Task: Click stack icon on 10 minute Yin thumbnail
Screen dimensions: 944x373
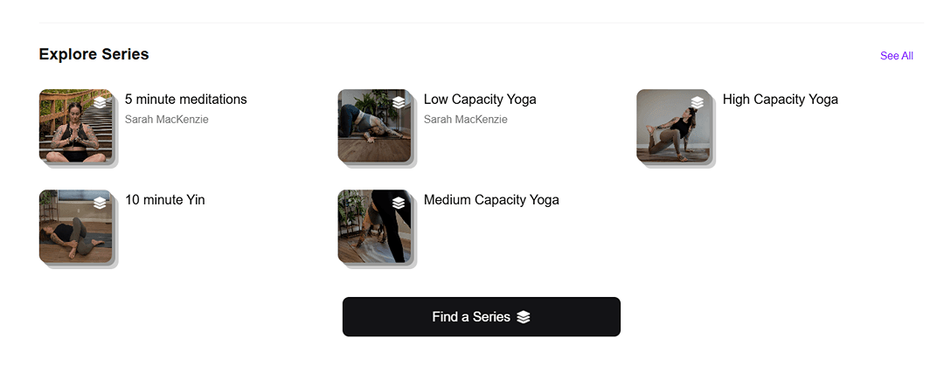Action: [100, 203]
